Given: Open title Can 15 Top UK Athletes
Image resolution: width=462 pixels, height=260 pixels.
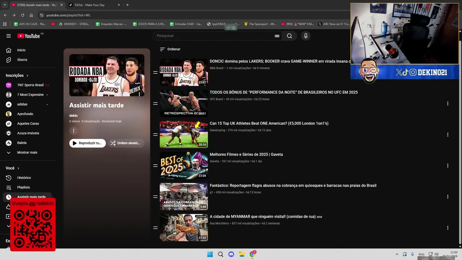Looking at the screenshot, I should (269, 123).
